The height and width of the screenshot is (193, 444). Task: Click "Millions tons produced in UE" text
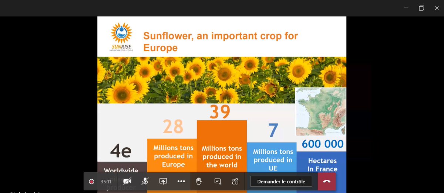273,160
